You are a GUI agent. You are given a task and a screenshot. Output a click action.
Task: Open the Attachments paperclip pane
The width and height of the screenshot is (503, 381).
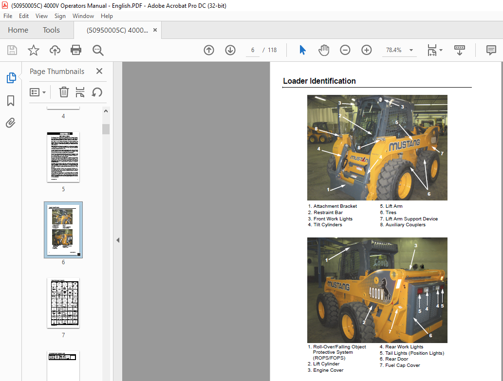[11, 123]
